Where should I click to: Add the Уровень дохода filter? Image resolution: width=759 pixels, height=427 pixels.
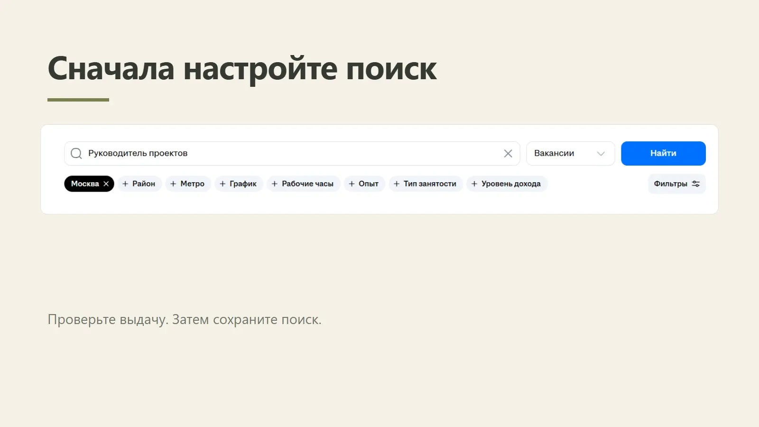(507, 184)
